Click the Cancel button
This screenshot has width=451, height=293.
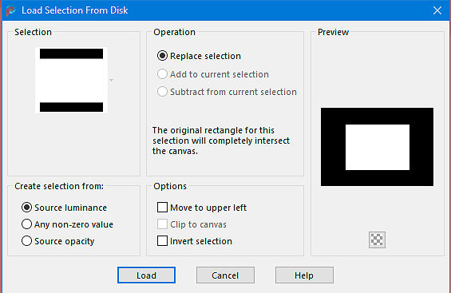coord(225,275)
